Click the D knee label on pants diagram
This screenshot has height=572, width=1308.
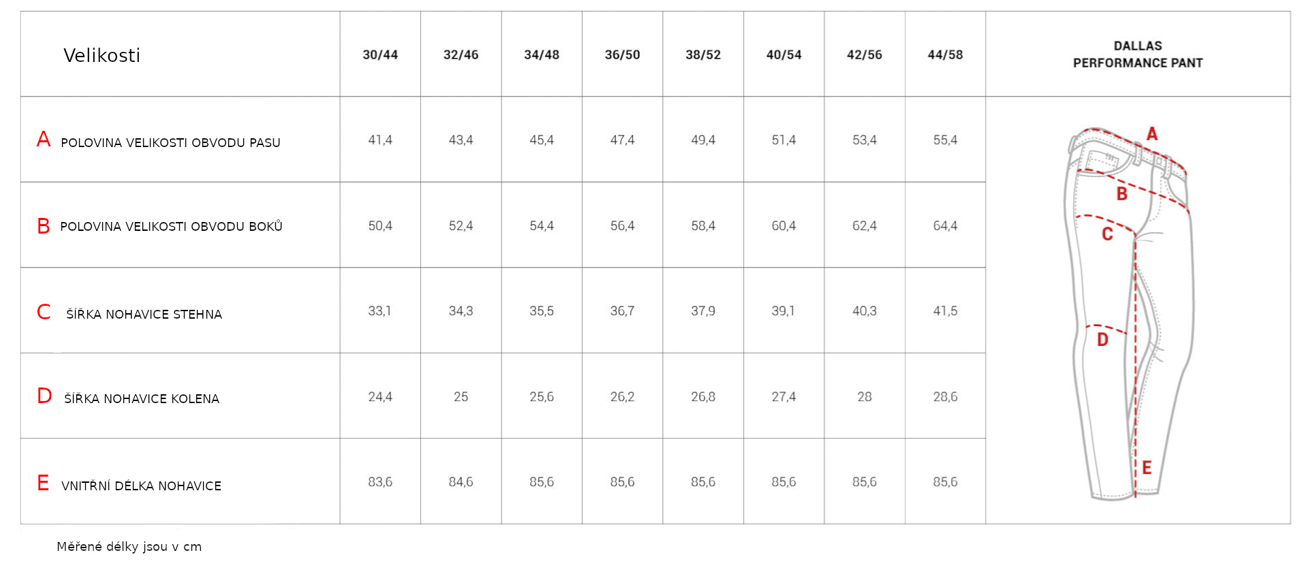pyautogui.click(x=1103, y=340)
